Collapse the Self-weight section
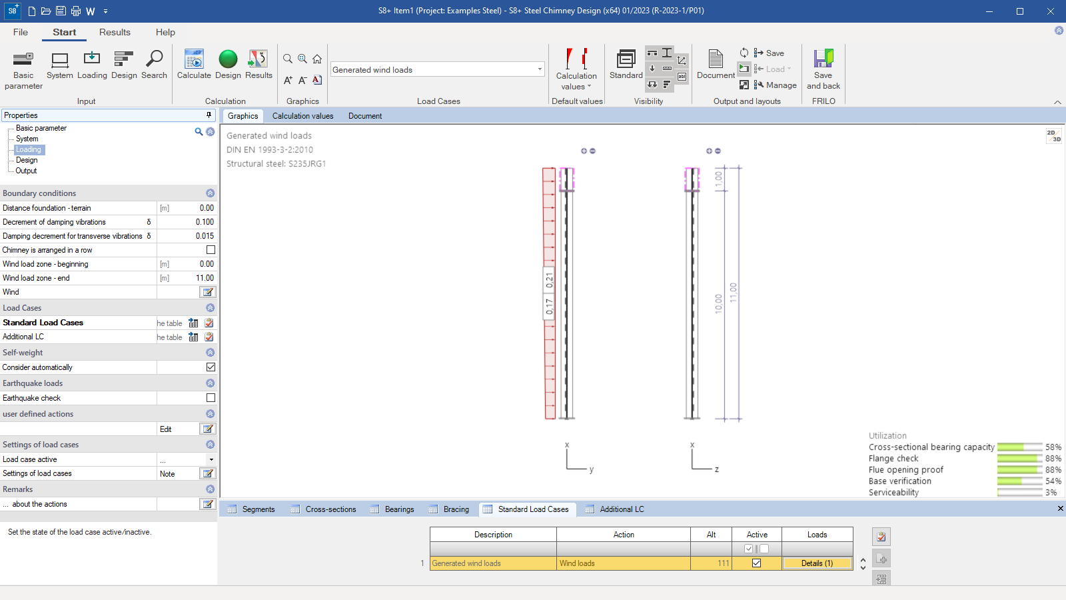The height and width of the screenshot is (600, 1066). [x=211, y=353]
